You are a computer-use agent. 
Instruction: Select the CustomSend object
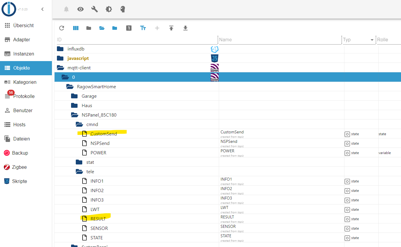(x=103, y=134)
